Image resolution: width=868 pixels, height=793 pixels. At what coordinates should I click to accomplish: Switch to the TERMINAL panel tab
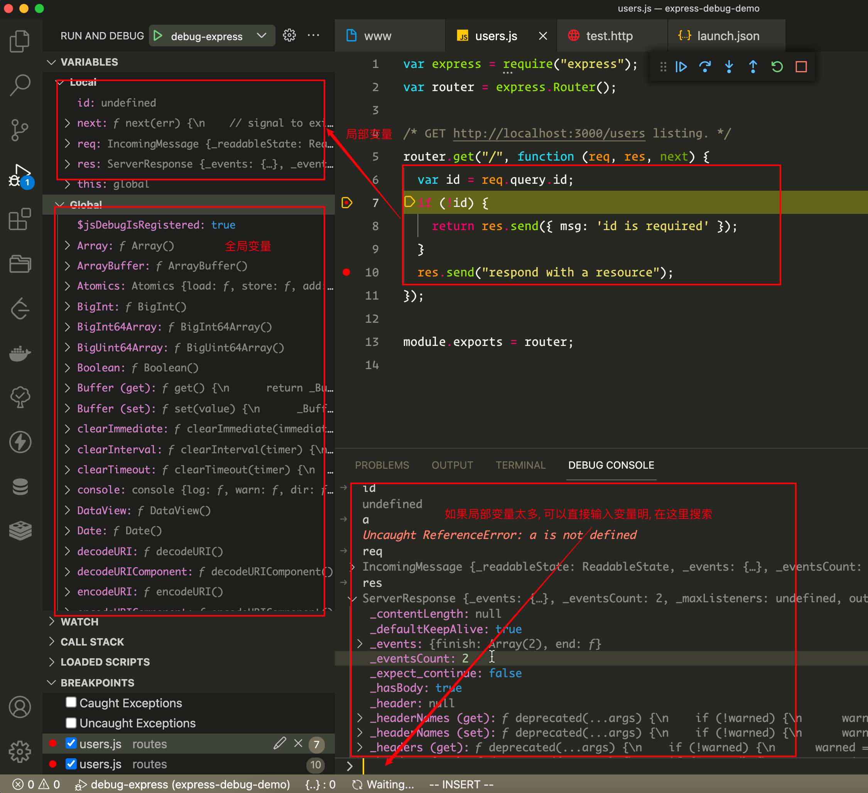tap(520, 465)
